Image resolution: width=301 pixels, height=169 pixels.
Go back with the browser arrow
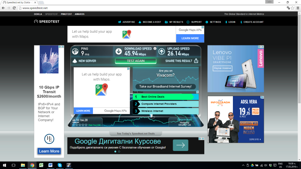(x=3, y=8)
